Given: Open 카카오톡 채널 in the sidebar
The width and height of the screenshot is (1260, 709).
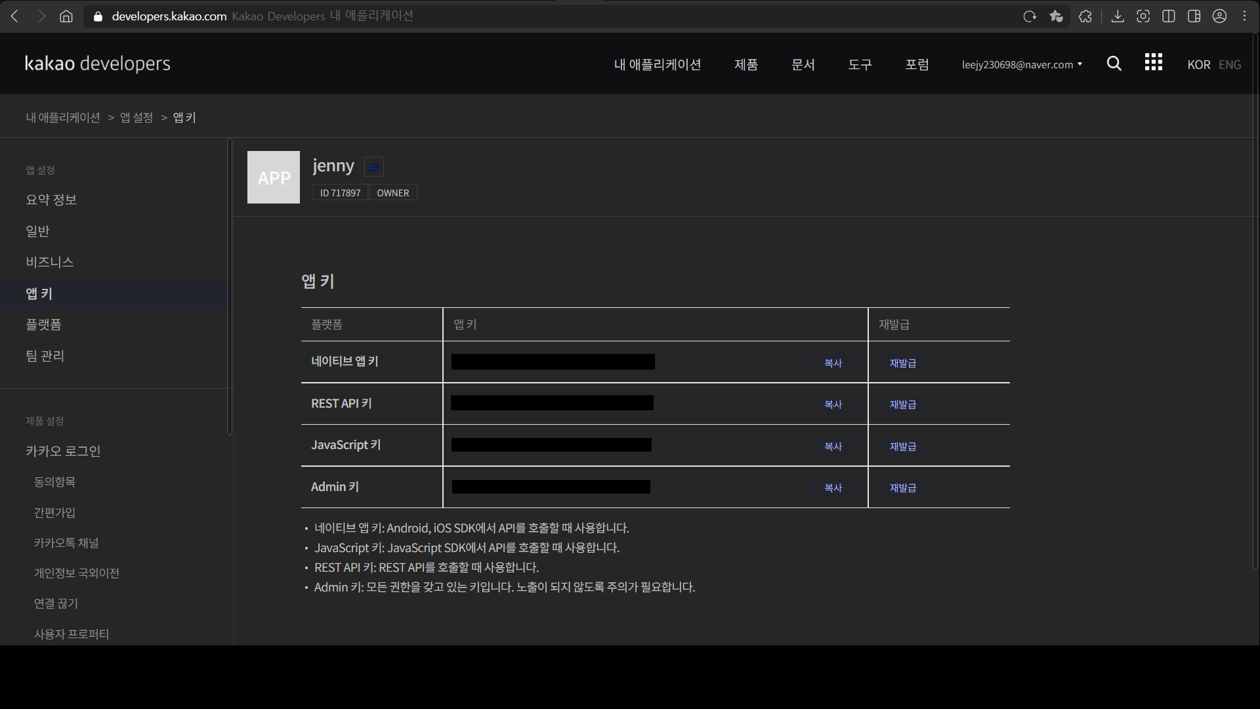Looking at the screenshot, I should (x=66, y=543).
